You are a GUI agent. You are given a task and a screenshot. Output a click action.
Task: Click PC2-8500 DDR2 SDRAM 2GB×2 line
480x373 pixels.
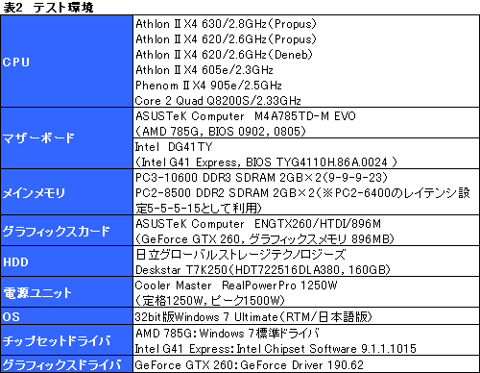coord(302,193)
